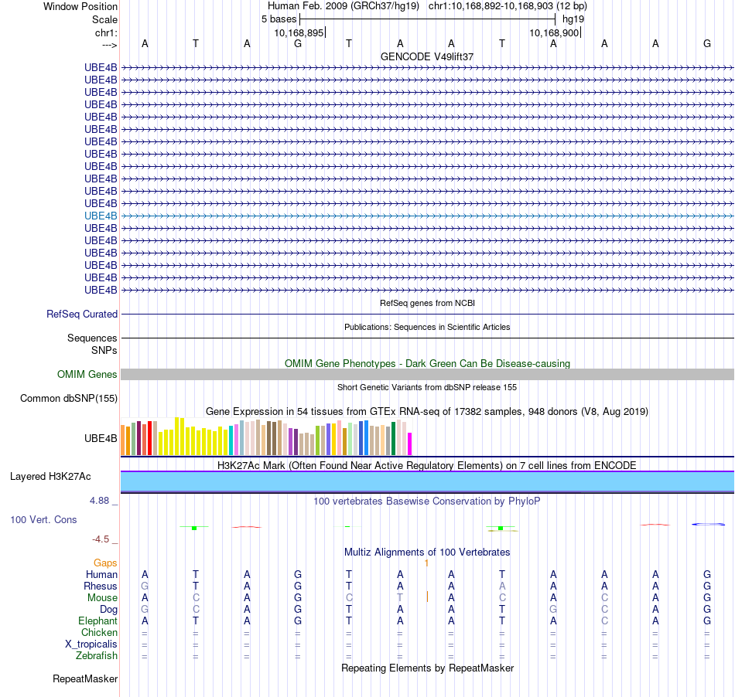Open Multiz Alignments of 100 Vertebrates title
This screenshot has height=697, width=735.
pos(427,552)
